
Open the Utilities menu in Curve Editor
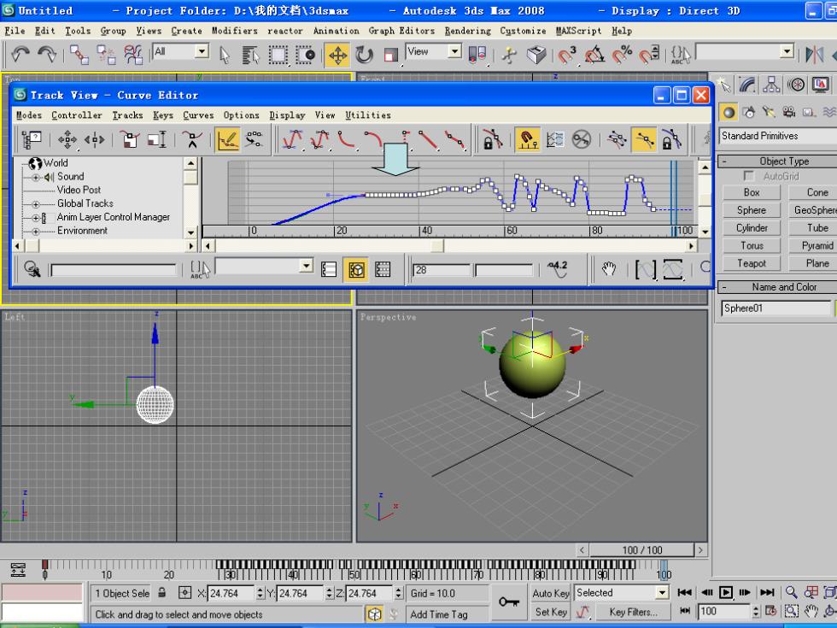click(368, 115)
